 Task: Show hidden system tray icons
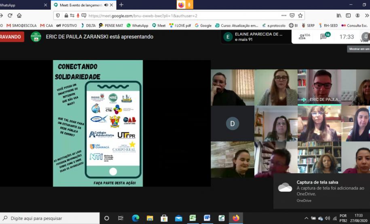click(x=306, y=218)
